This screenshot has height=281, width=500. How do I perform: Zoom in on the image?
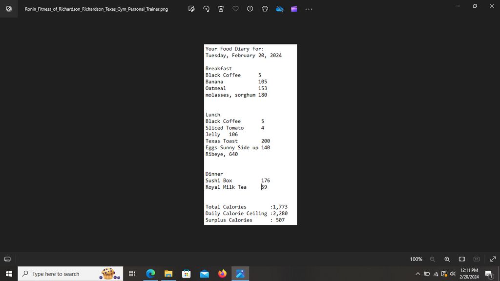click(447, 259)
